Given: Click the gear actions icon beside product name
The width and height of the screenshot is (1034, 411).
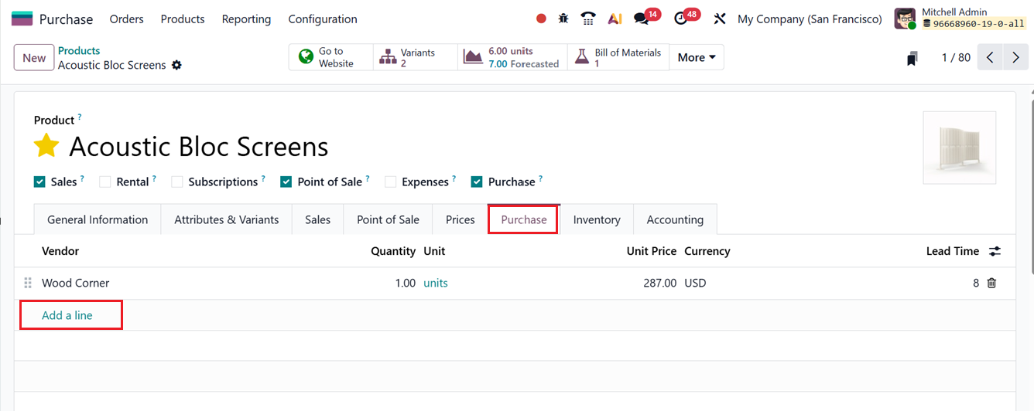Looking at the screenshot, I should 176,66.
